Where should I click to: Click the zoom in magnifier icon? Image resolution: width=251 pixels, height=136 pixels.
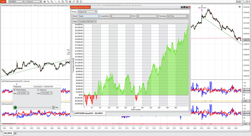[52, 2]
